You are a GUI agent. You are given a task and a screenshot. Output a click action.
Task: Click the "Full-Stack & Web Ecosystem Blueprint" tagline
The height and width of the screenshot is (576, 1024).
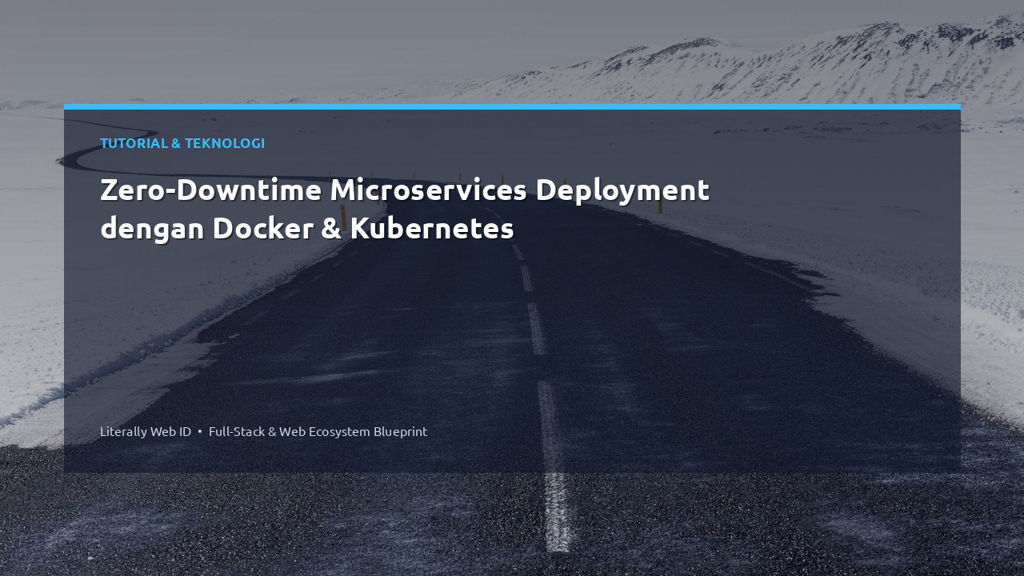click(x=318, y=431)
